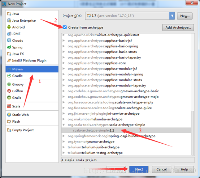
Task: Select the Java project type icon
Action: click(x=9, y=14)
